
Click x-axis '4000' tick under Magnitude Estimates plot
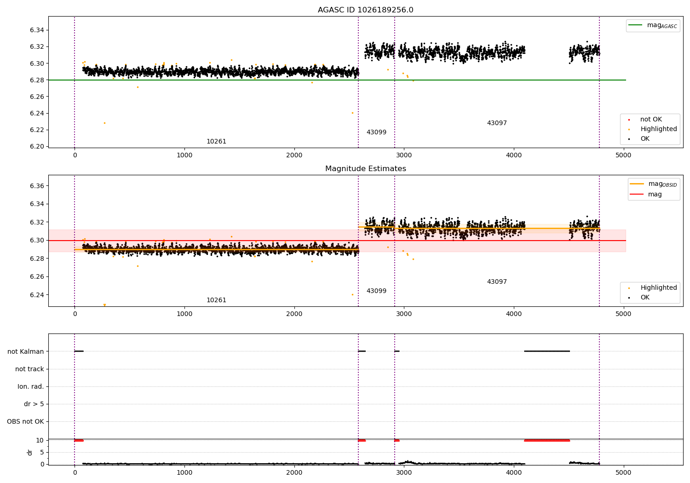pyautogui.click(x=514, y=314)
